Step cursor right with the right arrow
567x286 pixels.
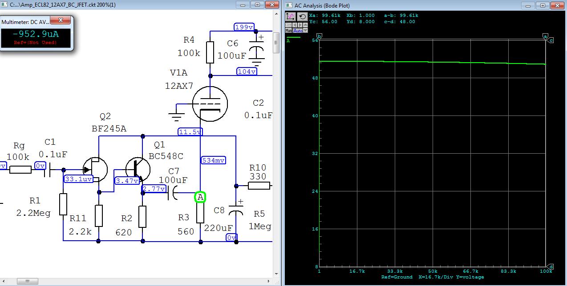point(300,25)
